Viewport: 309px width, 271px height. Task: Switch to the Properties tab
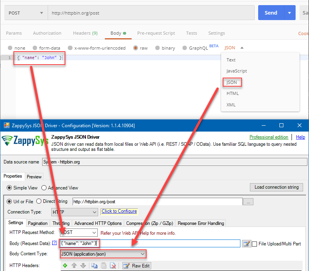pyautogui.click(x=13, y=176)
